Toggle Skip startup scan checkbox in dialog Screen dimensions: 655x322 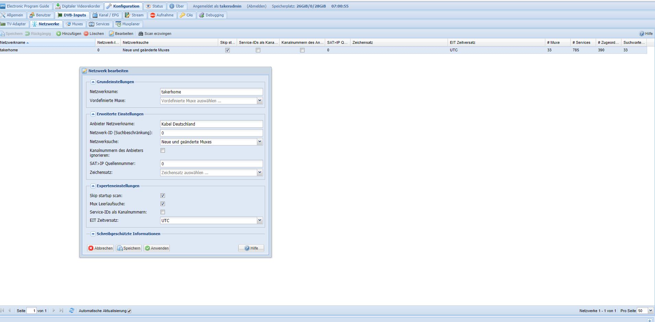[163, 196]
